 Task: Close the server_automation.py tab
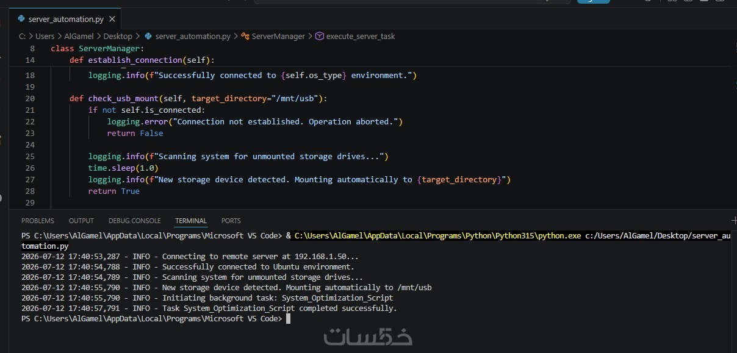coord(111,20)
